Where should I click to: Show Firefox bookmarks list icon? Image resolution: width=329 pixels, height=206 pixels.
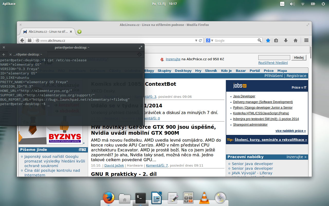[276, 40]
